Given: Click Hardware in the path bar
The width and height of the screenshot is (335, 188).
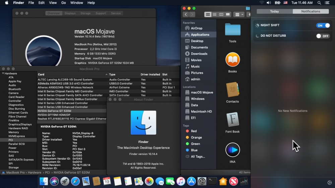Looking at the screenshot, I should click(35, 172).
